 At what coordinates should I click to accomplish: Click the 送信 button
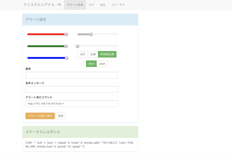[61, 116]
